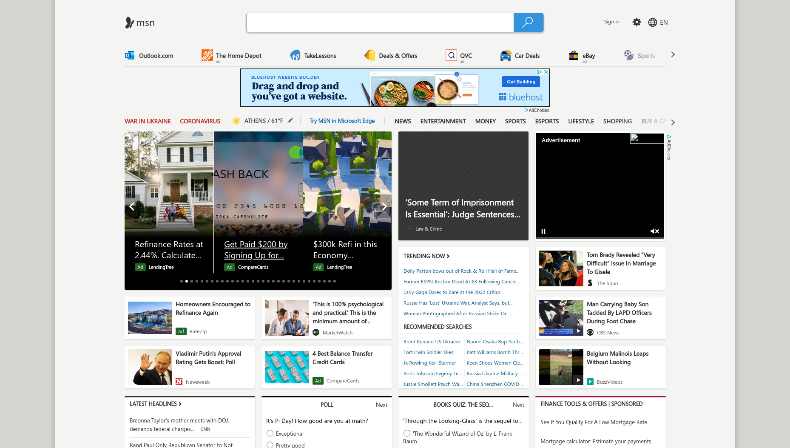Screen dimensions: 790x448
Task: Click into the web search field
Action: (x=380, y=22)
